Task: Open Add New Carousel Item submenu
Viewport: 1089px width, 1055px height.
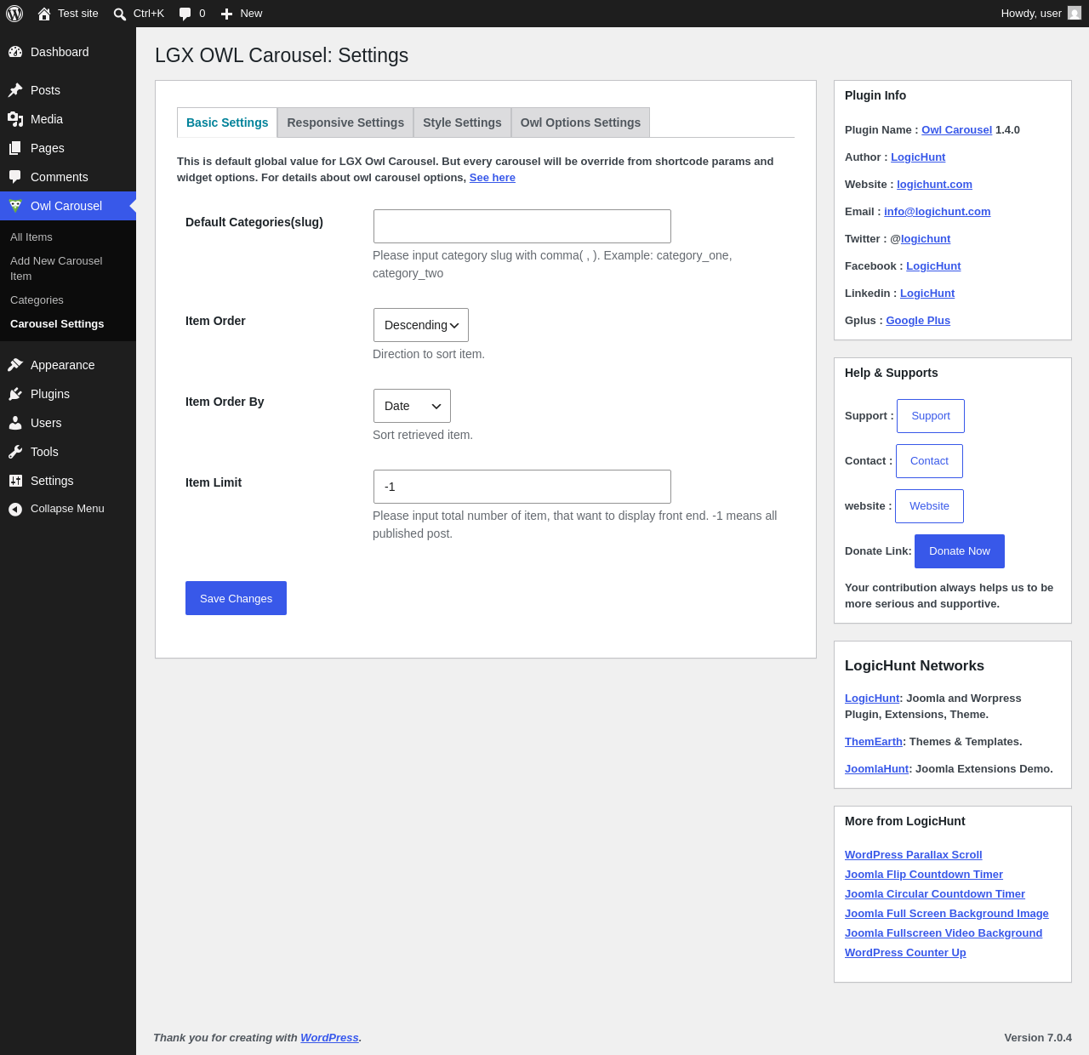Action: point(56,269)
